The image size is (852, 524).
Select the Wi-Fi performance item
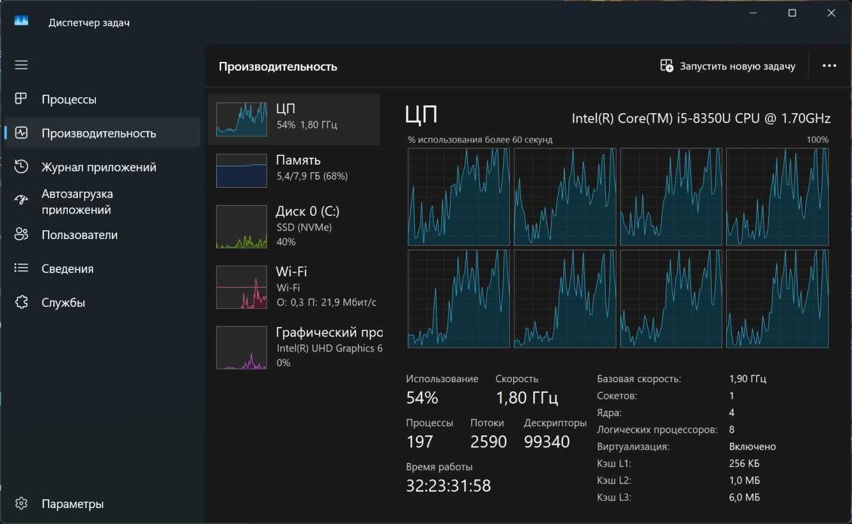(x=294, y=287)
